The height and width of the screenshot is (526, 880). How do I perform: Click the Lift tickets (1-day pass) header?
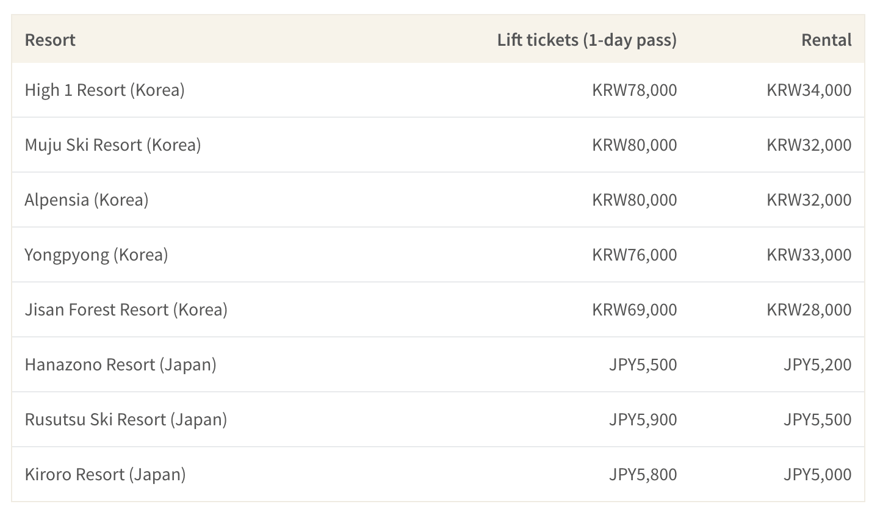[x=586, y=40]
